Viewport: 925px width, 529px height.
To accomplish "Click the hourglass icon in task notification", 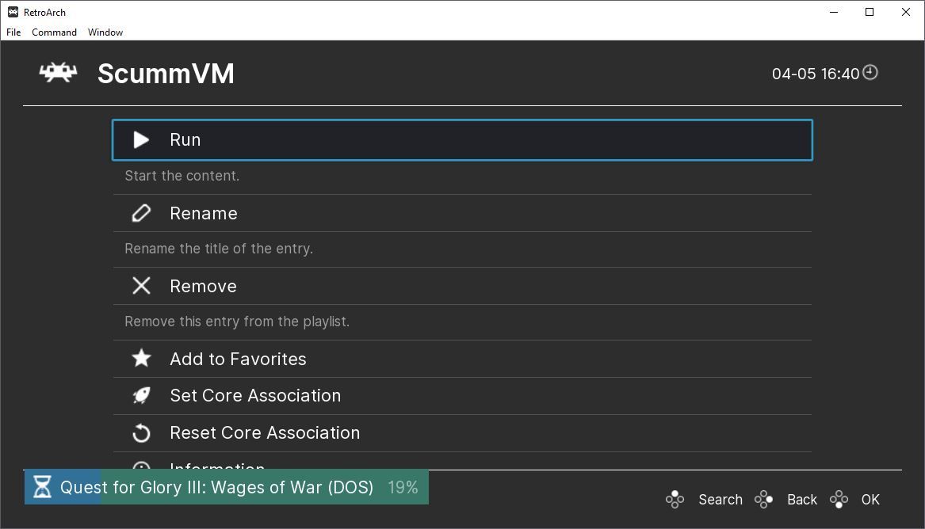I will point(43,486).
